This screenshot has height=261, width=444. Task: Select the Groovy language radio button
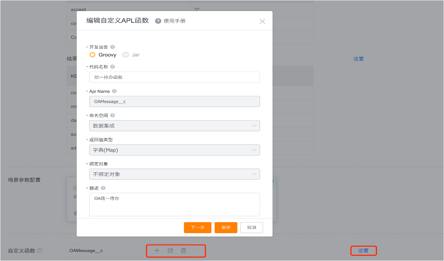(x=93, y=55)
